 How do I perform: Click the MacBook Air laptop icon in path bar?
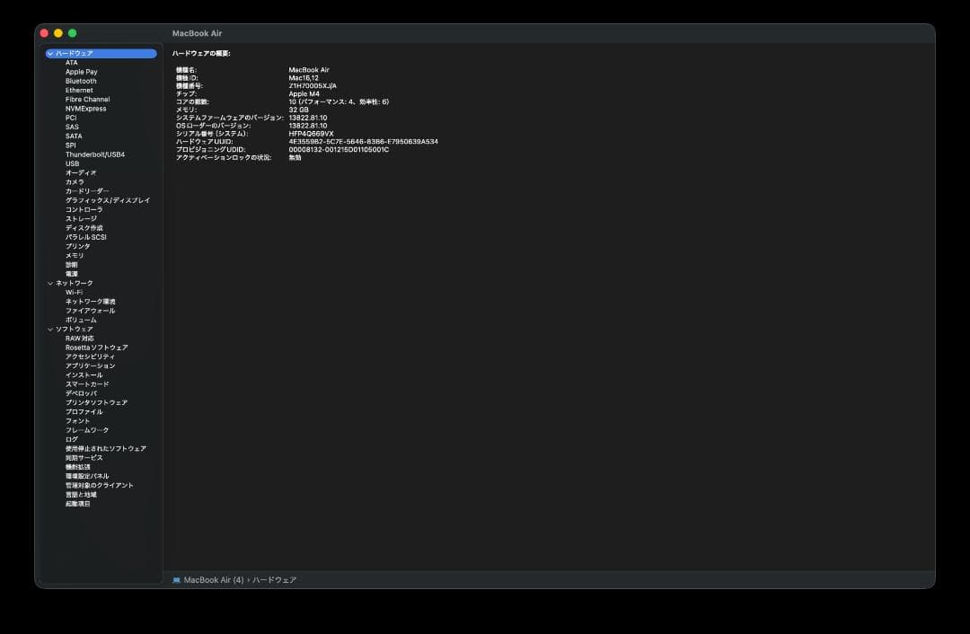(176, 580)
